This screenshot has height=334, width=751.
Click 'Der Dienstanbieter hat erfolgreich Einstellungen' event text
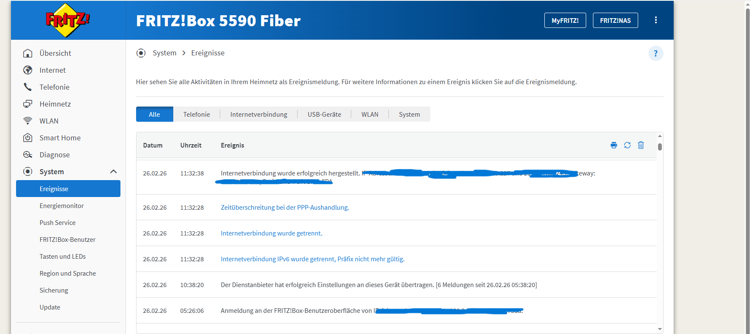point(379,285)
